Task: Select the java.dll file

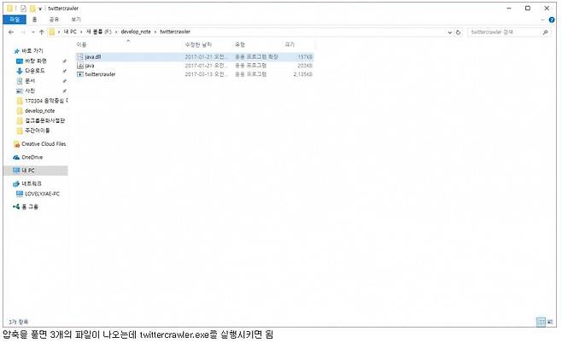Action: pyautogui.click(x=92, y=56)
